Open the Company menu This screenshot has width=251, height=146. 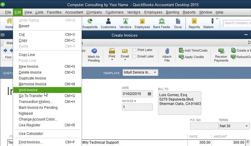pos(94,12)
